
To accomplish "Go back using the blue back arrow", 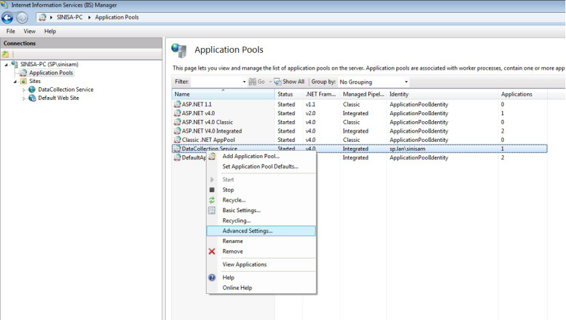I will (x=7, y=17).
